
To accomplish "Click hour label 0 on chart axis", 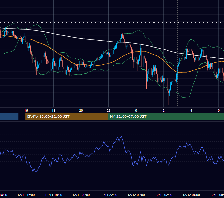I will pyautogui.click(x=136, y=111).
